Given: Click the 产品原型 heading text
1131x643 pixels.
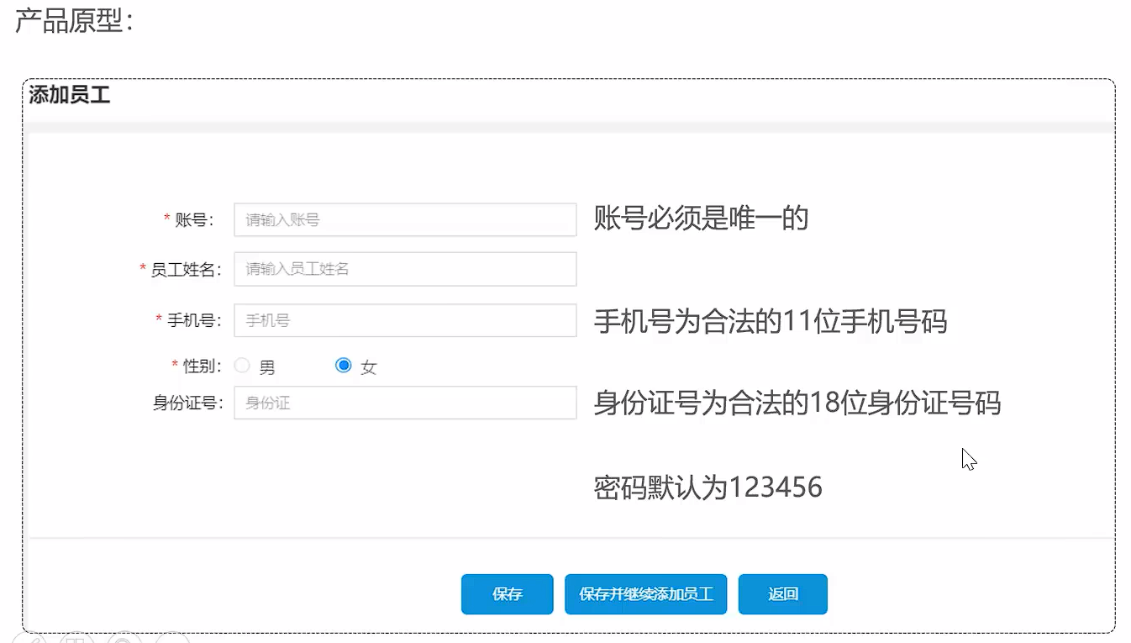Looking at the screenshot, I should [x=74, y=21].
